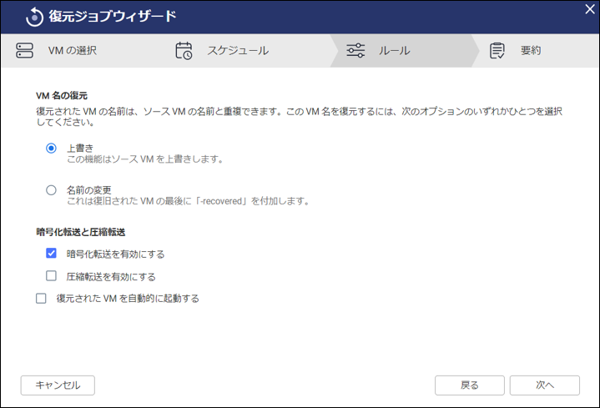This screenshot has height=408, width=600.
Task: Switch to the スケジュール step label
Action: [x=238, y=51]
